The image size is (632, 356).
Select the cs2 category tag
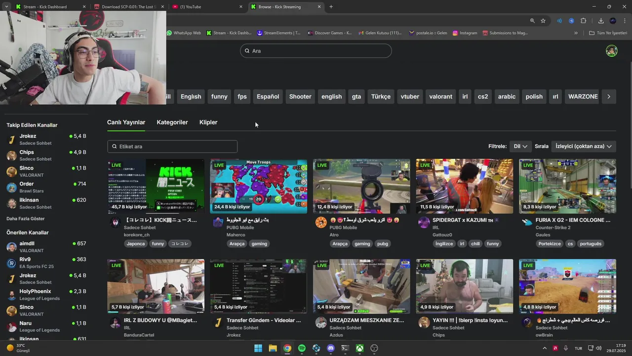pyautogui.click(x=483, y=96)
